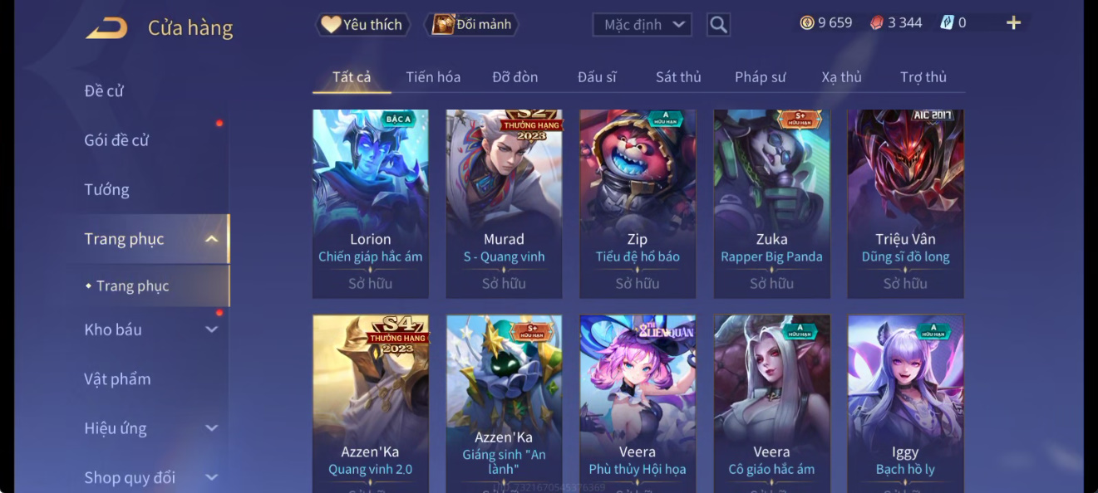Expand the Shop quy đổi section
The height and width of the screenshot is (493, 1098).
(x=212, y=477)
